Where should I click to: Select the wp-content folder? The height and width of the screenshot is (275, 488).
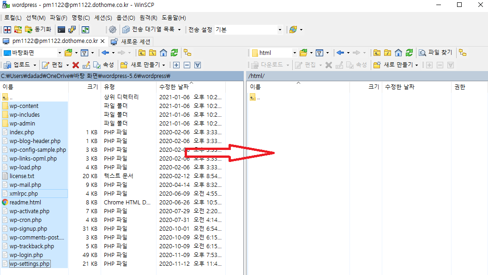click(24, 106)
